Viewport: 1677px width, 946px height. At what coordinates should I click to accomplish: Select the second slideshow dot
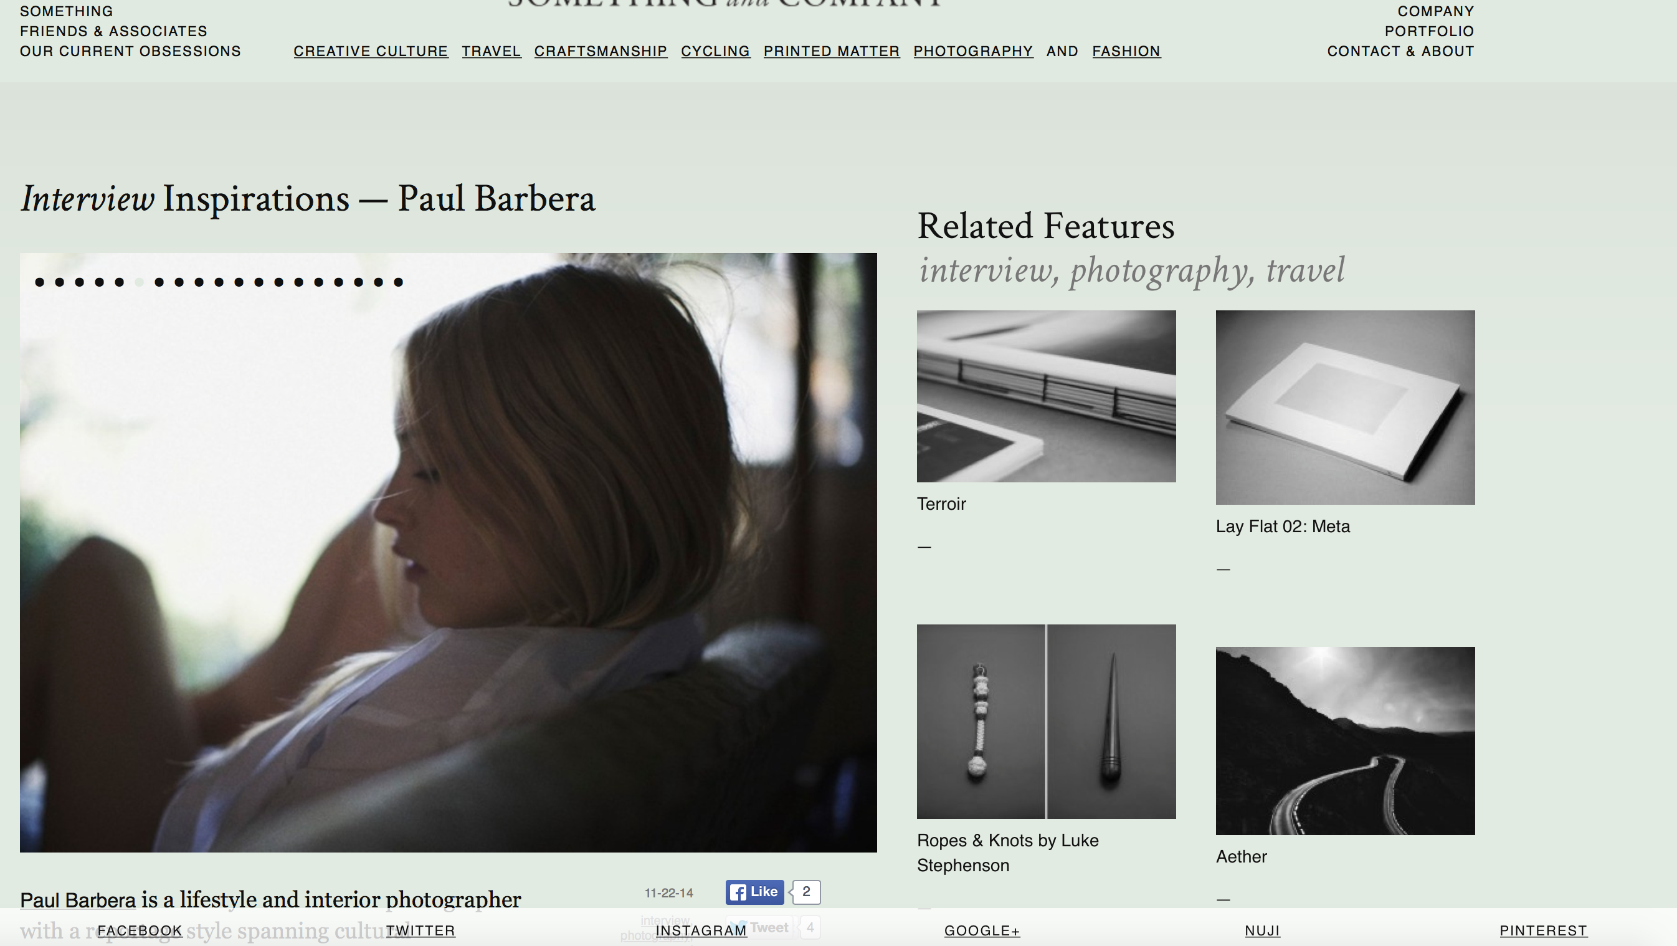pyautogui.click(x=60, y=282)
